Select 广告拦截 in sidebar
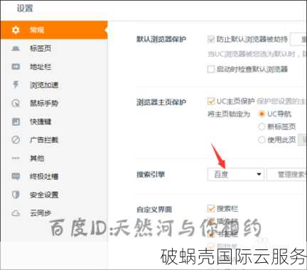 (x=54, y=140)
